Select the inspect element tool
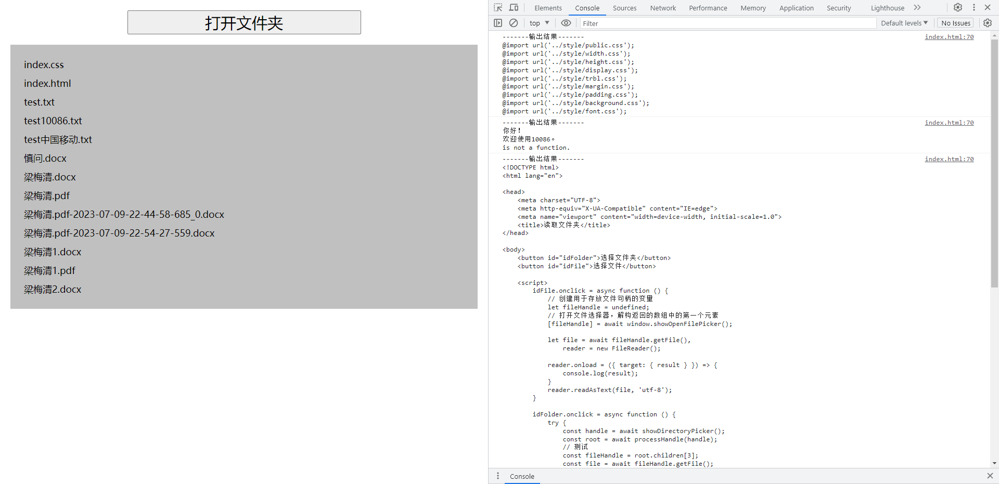 tap(497, 7)
